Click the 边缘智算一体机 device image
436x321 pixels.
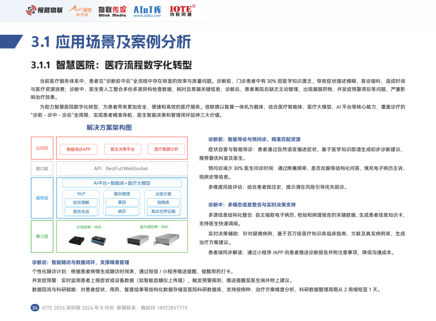tap(89, 240)
